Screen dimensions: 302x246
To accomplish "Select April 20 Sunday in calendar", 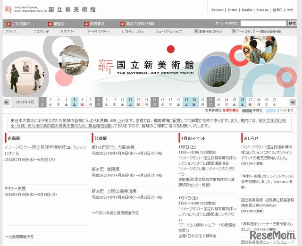I will pos(194,102).
